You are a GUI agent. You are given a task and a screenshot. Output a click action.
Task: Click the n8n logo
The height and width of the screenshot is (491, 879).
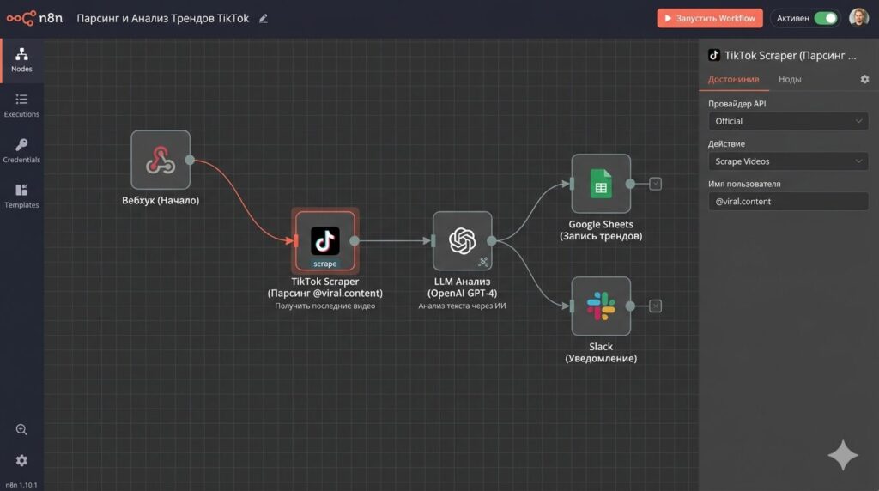coord(34,18)
